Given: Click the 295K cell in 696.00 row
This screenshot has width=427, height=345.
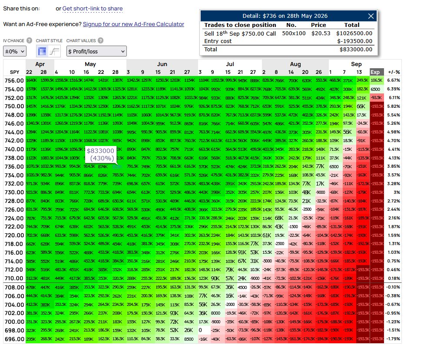Looking at the screenshot, I should 31,339.
